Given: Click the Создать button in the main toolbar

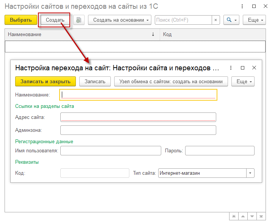Looking at the screenshot, I should (55, 20).
